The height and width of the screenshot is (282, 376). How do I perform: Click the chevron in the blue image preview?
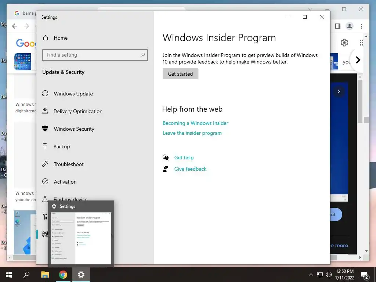coord(339,91)
